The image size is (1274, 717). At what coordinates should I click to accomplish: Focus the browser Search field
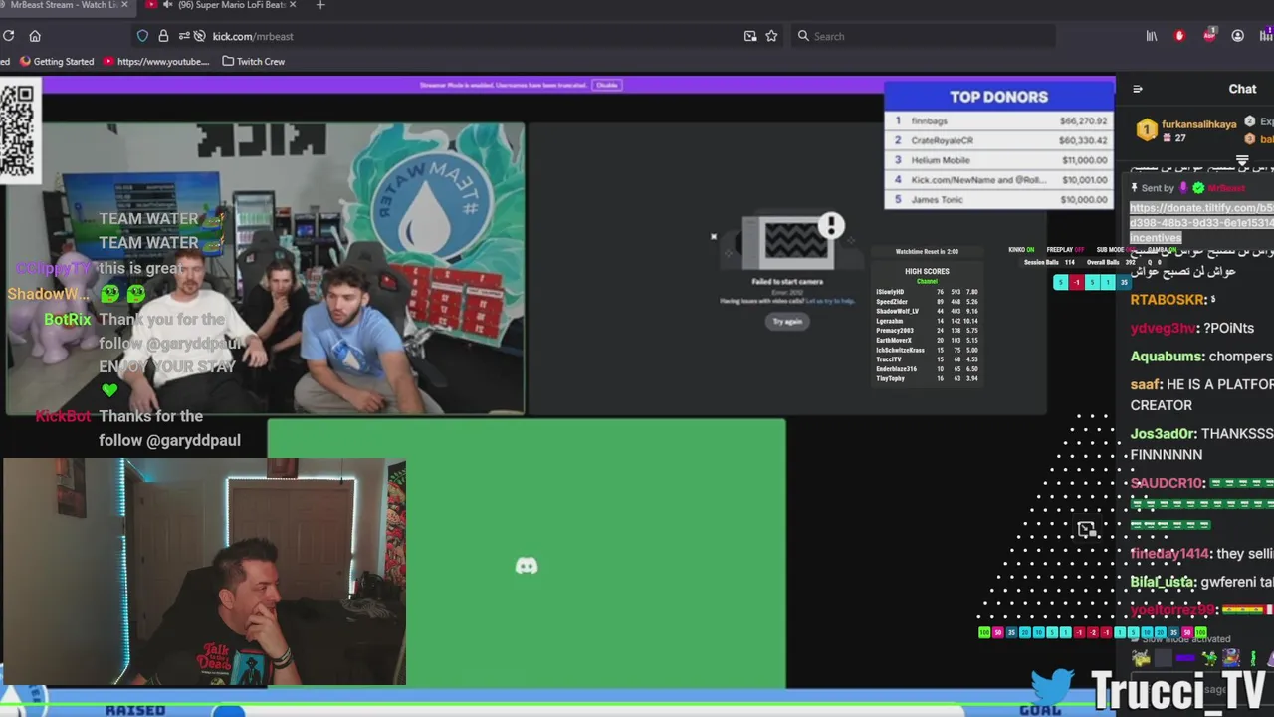tap(926, 36)
